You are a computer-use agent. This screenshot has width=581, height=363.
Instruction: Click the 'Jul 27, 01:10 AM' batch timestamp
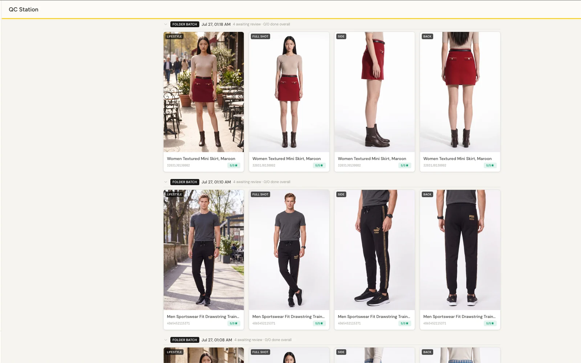pos(216,182)
